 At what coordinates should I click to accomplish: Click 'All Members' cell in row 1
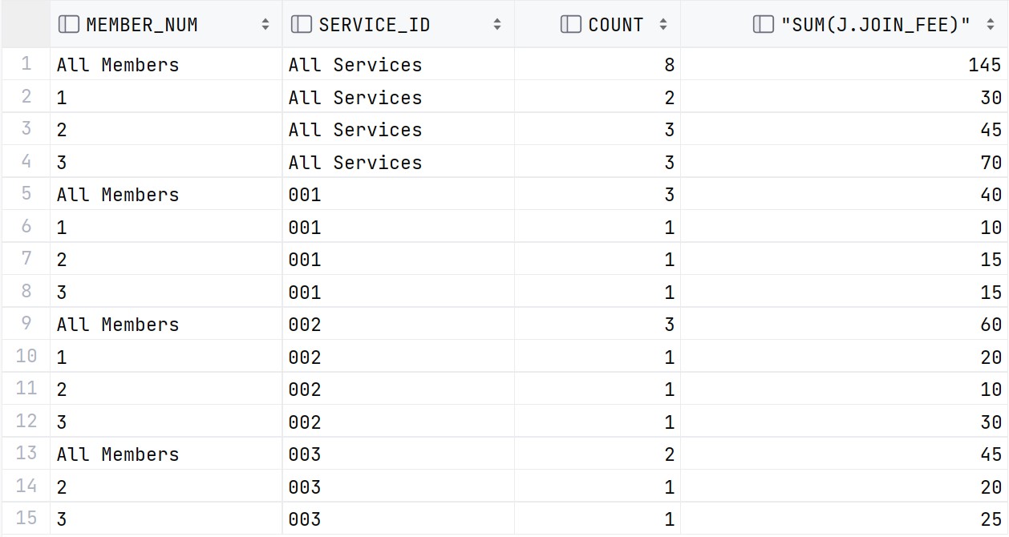pyautogui.click(x=166, y=64)
